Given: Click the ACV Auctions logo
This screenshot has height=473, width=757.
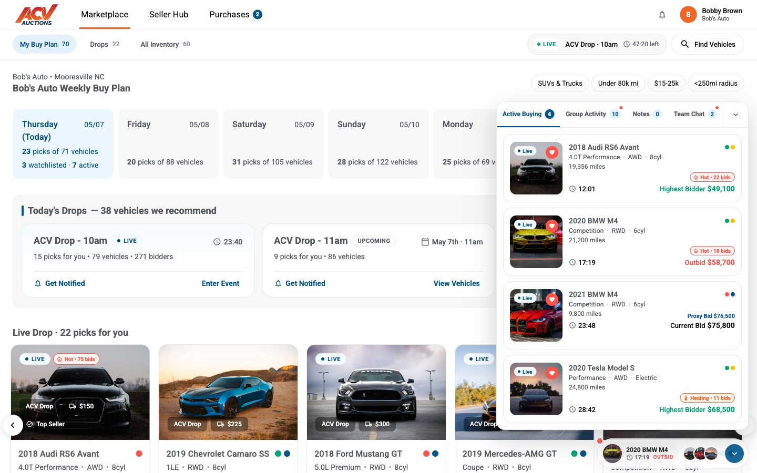Looking at the screenshot, I should (x=36, y=15).
